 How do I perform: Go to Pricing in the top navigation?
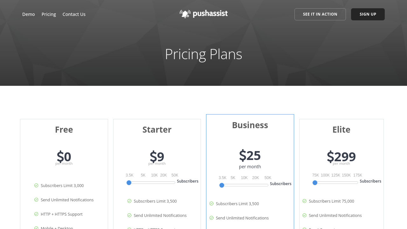pos(49,14)
